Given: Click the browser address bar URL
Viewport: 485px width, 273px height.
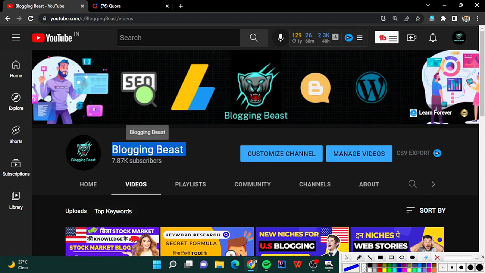Looking at the screenshot, I should [x=91, y=19].
